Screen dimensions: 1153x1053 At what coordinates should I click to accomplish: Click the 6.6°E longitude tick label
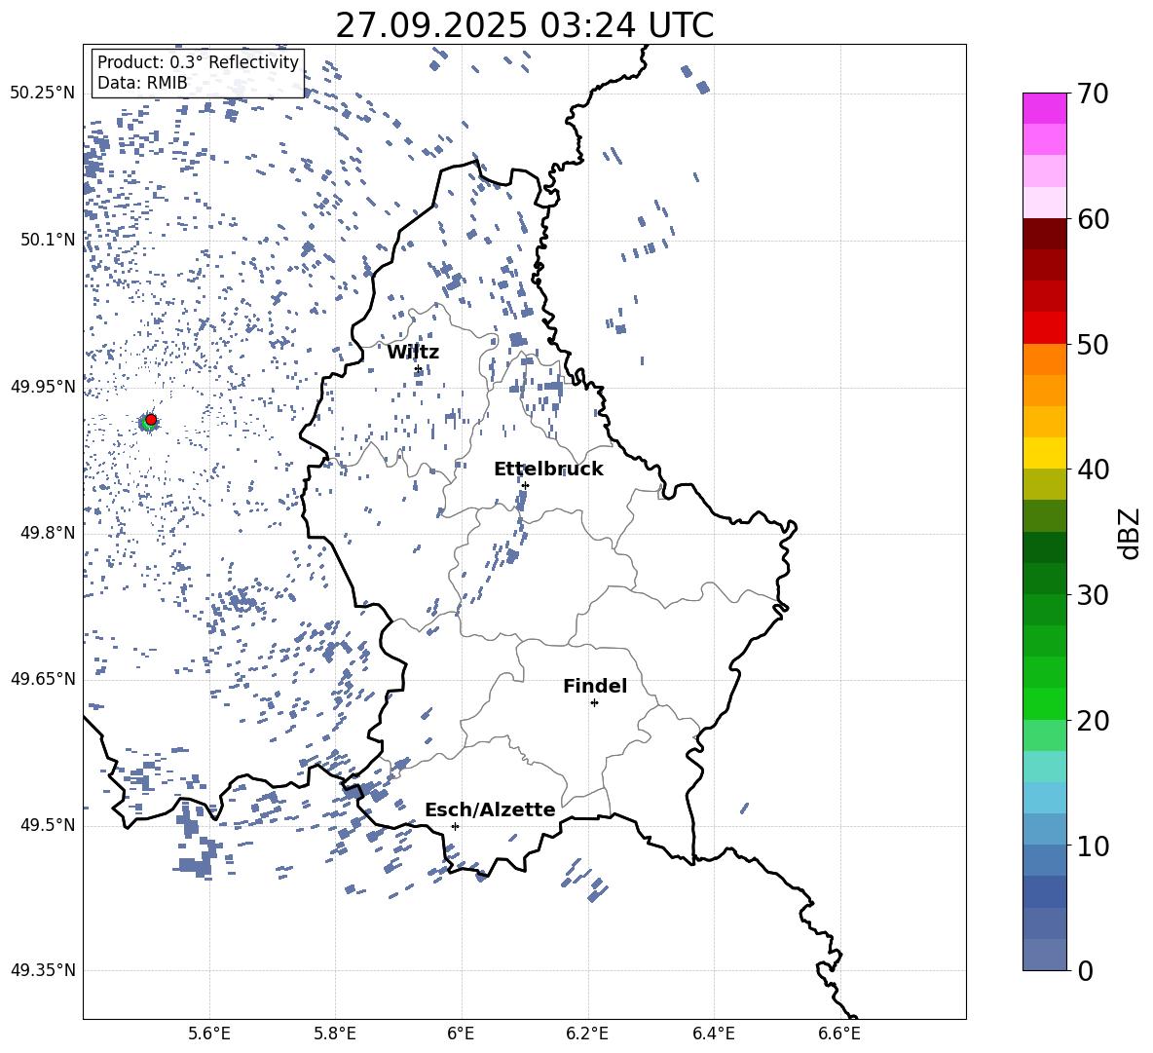pyautogui.click(x=839, y=1034)
